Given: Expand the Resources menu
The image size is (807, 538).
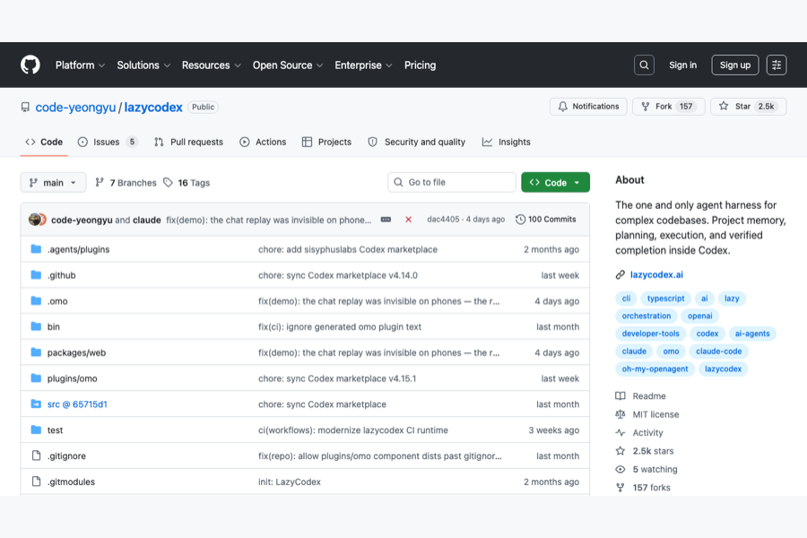Looking at the screenshot, I should coord(211,65).
